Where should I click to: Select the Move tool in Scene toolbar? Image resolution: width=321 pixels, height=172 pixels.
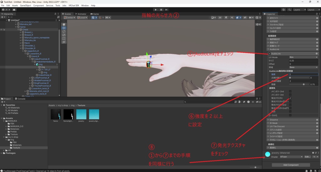pos(64,28)
